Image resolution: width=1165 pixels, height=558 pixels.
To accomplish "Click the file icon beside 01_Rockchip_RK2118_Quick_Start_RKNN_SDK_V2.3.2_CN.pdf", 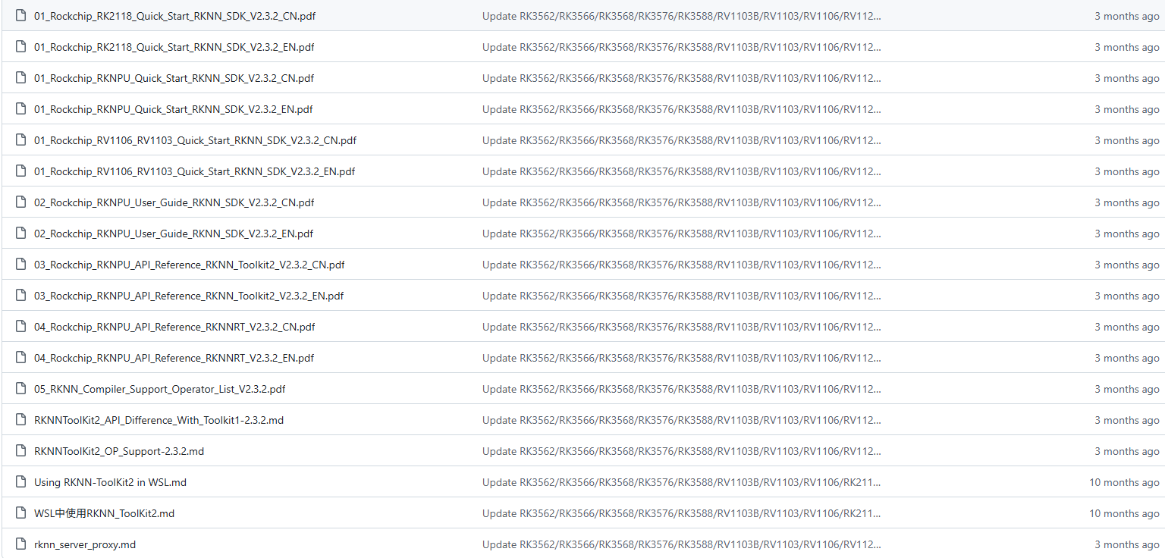I will coord(20,16).
